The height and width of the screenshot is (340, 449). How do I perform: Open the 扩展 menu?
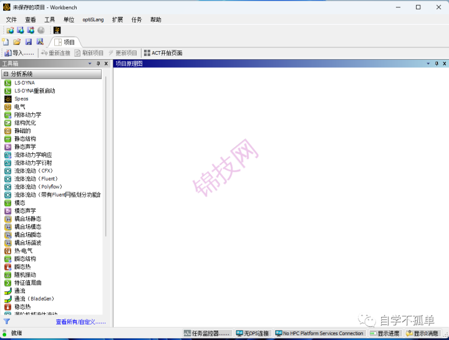(x=117, y=20)
